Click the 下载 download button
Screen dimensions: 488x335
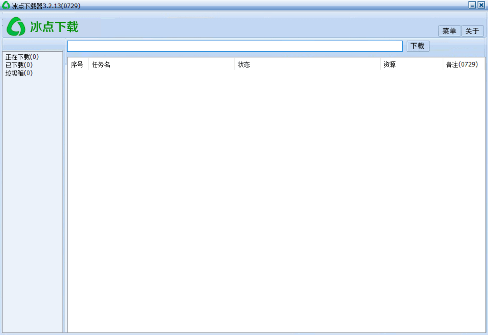coord(418,46)
